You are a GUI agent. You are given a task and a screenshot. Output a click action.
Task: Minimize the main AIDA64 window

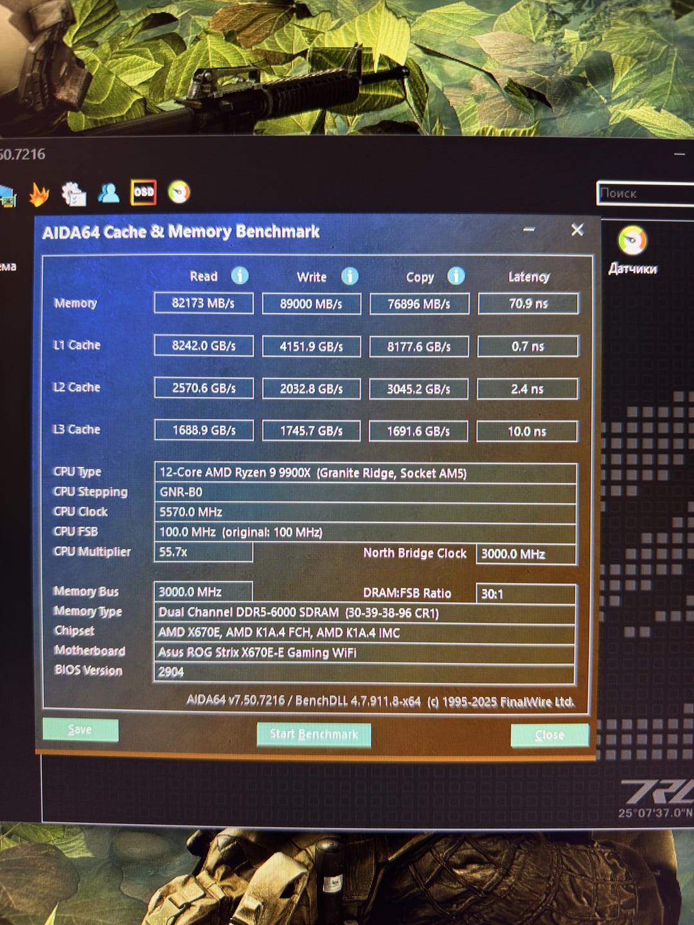(680, 155)
